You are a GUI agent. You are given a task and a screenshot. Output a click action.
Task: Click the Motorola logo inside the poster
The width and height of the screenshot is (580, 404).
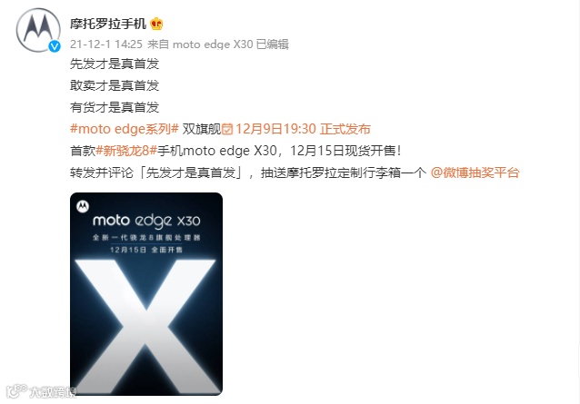click(83, 206)
